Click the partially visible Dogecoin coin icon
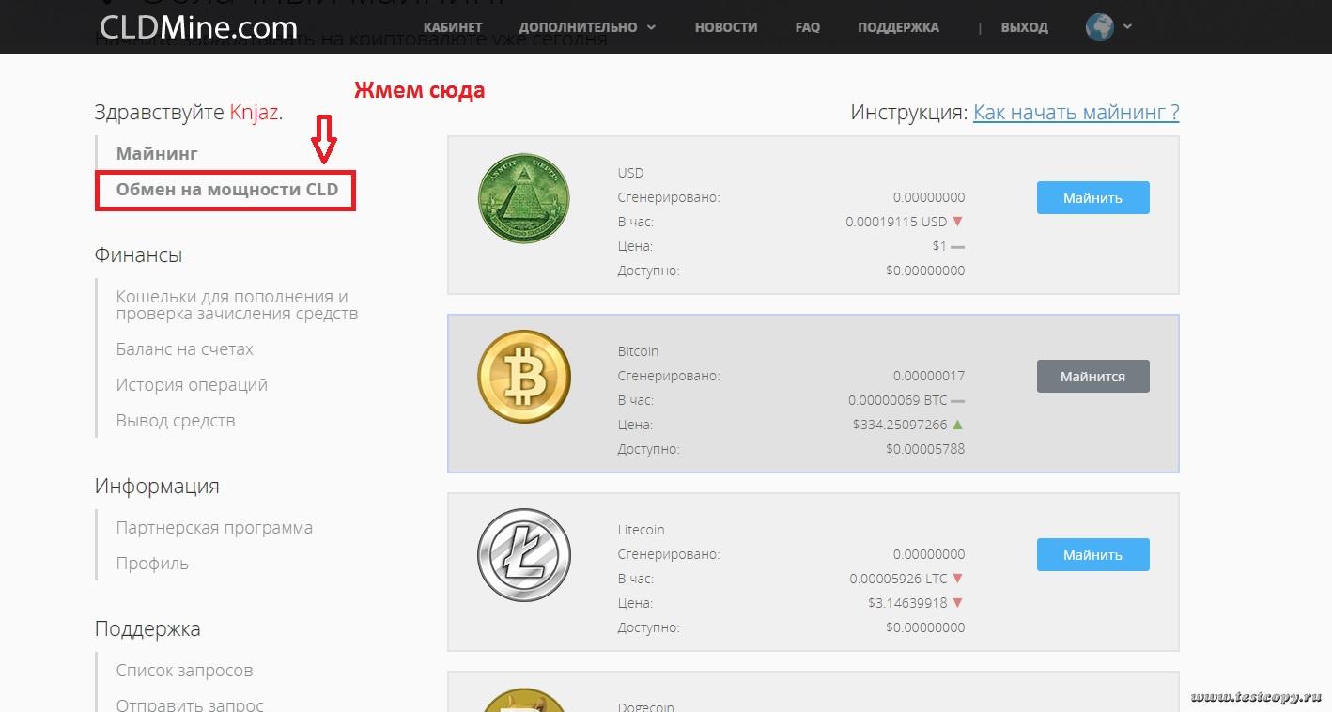Viewport: 1332px width, 712px height. 523,700
